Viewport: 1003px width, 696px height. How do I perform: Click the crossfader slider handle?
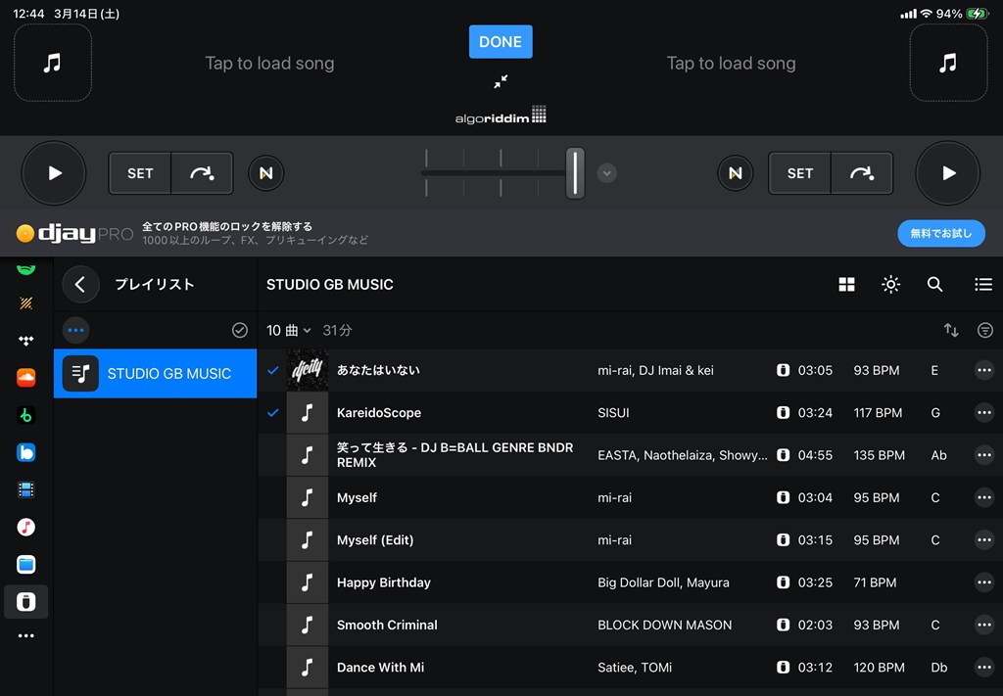[575, 173]
